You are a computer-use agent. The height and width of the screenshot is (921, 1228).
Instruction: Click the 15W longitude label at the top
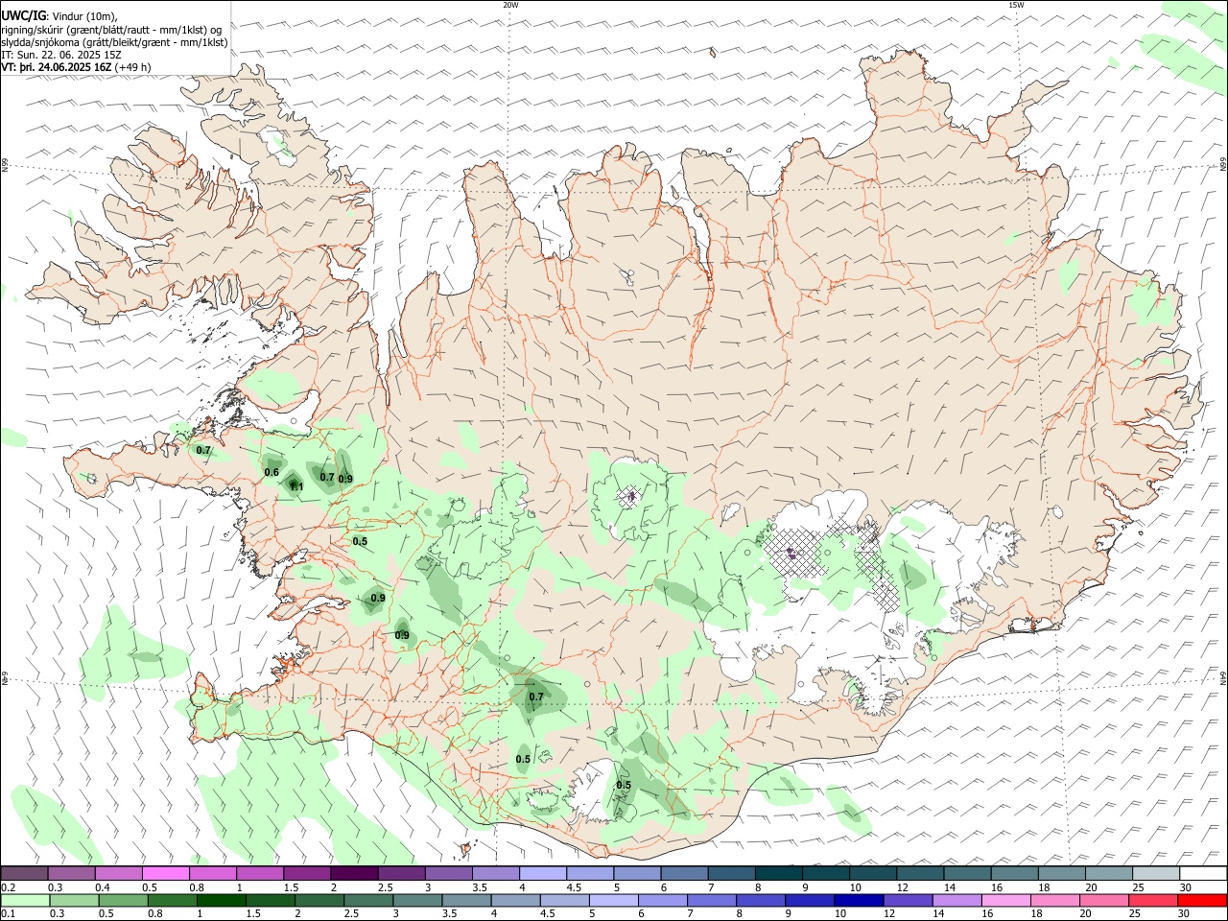click(x=1016, y=5)
